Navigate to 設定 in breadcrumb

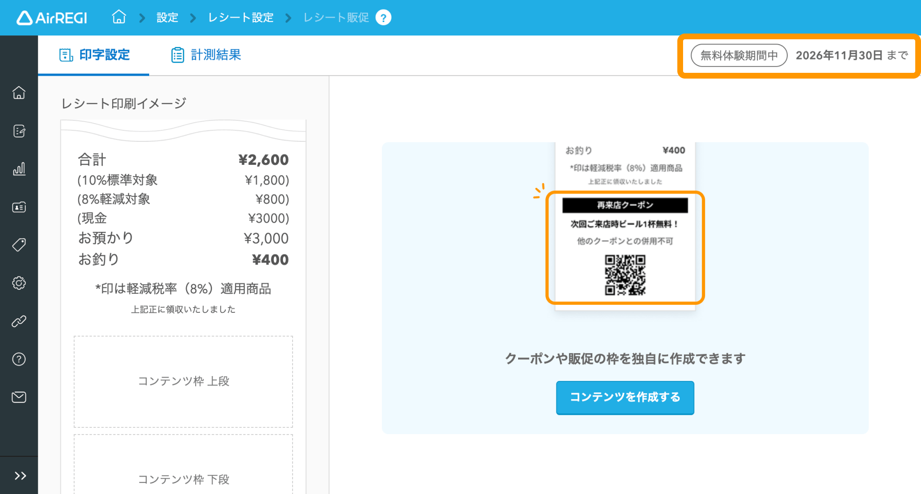[167, 18]
